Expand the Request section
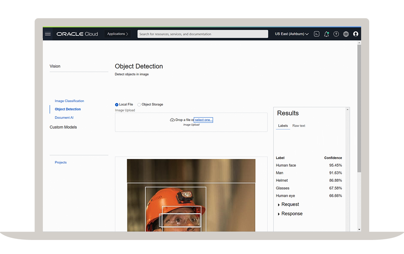Screen dimensions: 404x254 coord(290,205)
